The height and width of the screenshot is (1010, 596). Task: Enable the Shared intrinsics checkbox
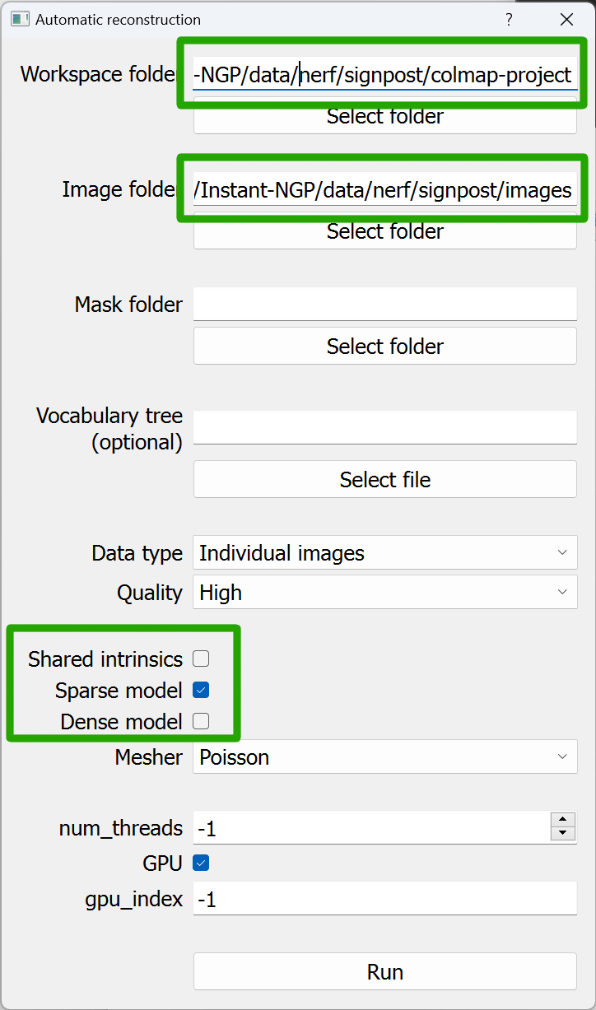tap(200, 659)
